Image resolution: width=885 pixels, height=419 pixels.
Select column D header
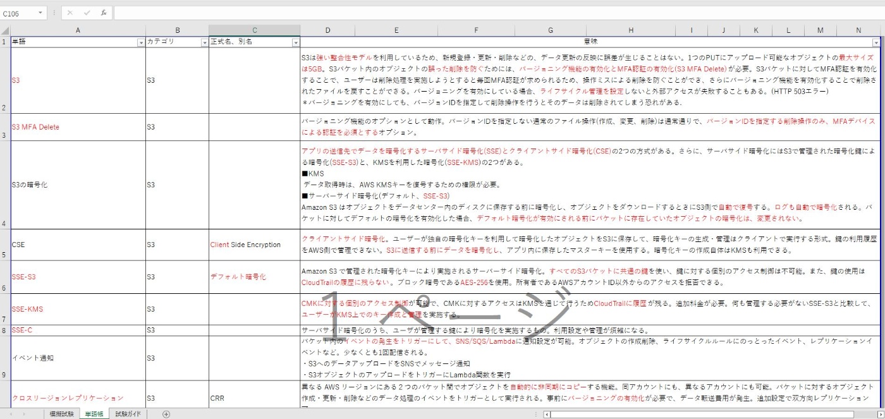pyautogui.click(x=327, y=30)
